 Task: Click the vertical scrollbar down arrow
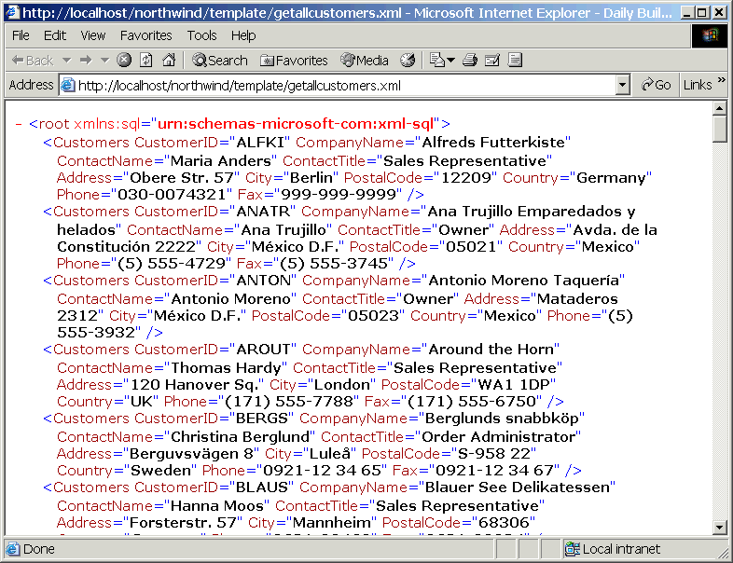[719, 527]
